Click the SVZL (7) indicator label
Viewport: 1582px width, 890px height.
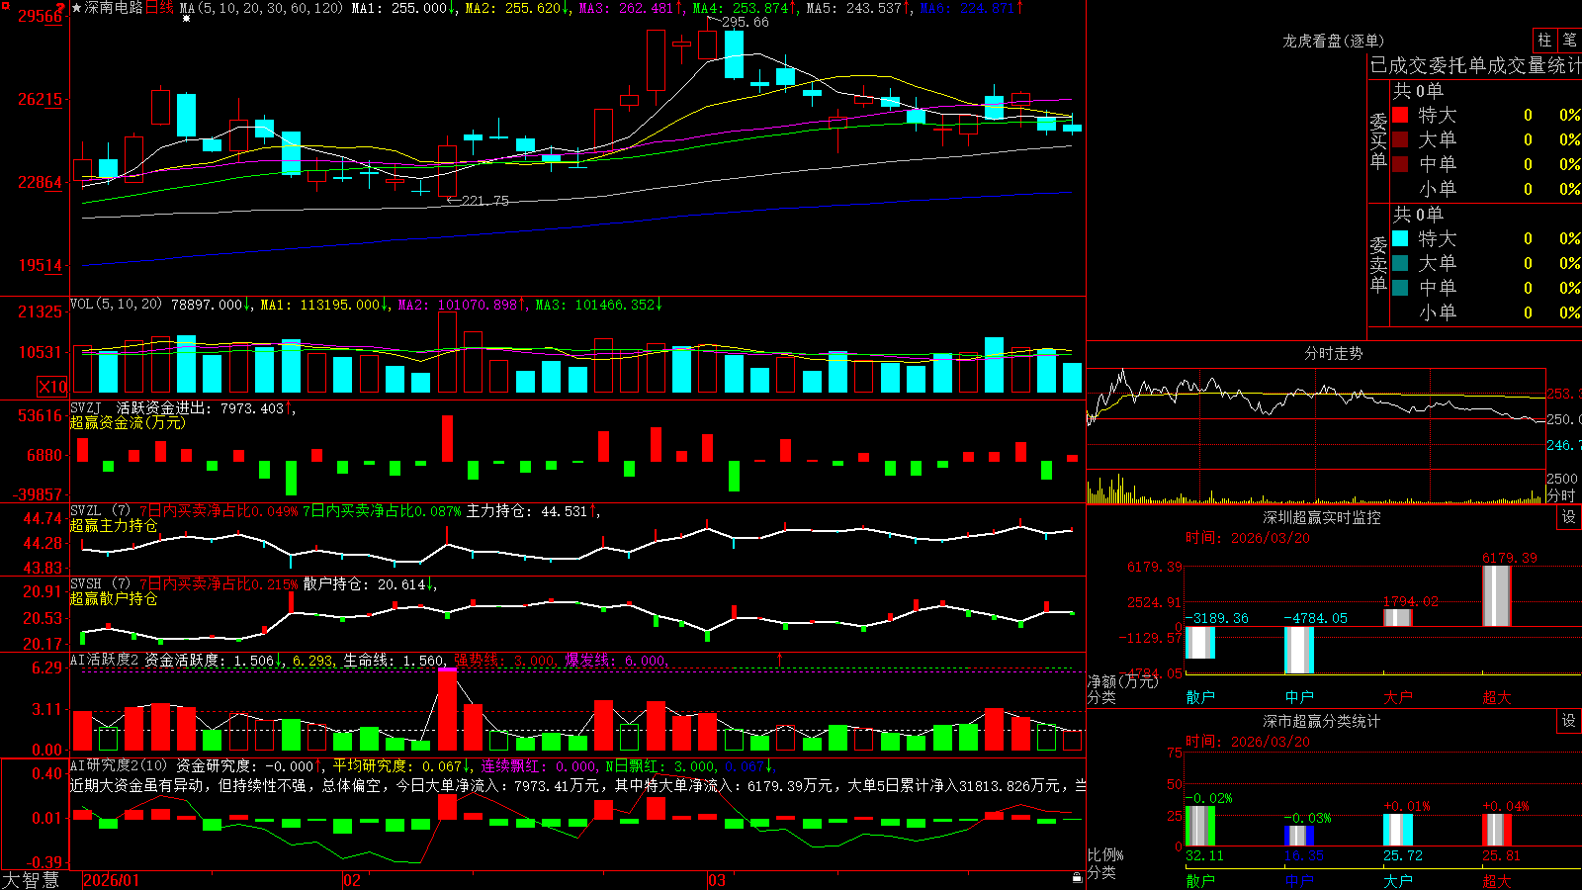pos(100,511)
